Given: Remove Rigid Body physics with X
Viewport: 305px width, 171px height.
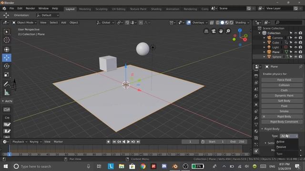Looking at the screenshot, I should [x=264, y=116].
